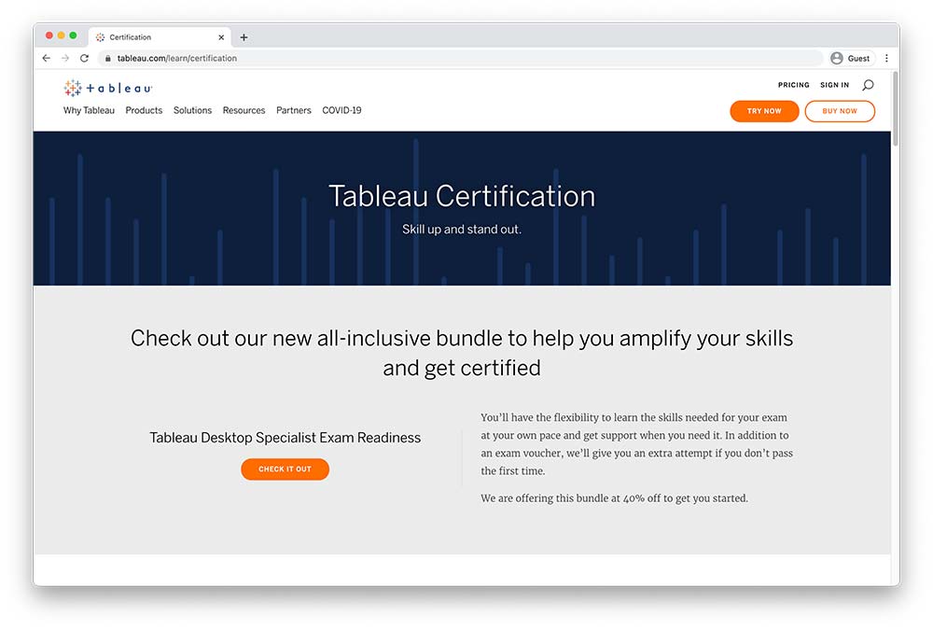The width and height of the screenshot is (933, 630).
Task: Open a new browser tab with plus icon
Action: [244, 37]
